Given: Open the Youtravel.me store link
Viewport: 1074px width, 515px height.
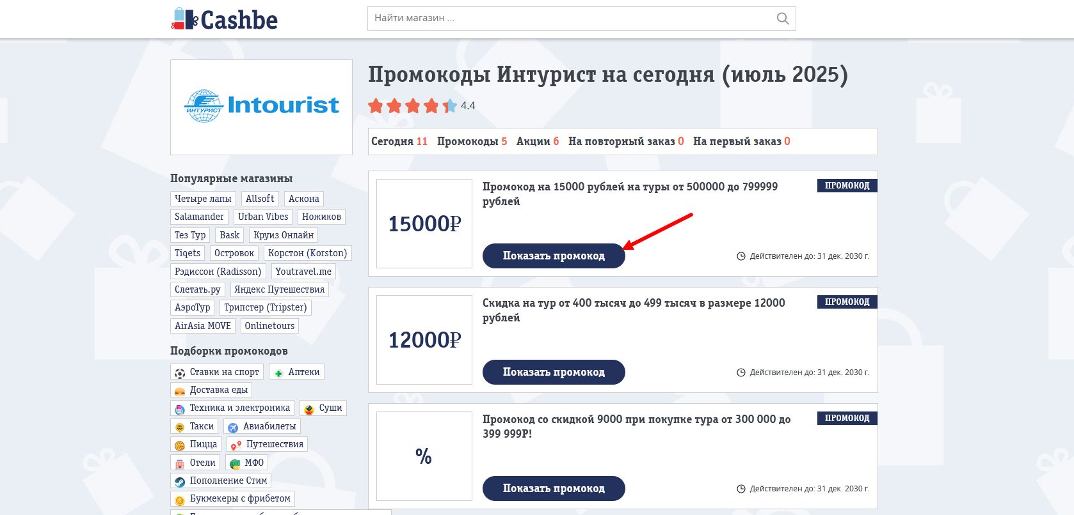Looking at the screenshot, I should coord(303,272).
